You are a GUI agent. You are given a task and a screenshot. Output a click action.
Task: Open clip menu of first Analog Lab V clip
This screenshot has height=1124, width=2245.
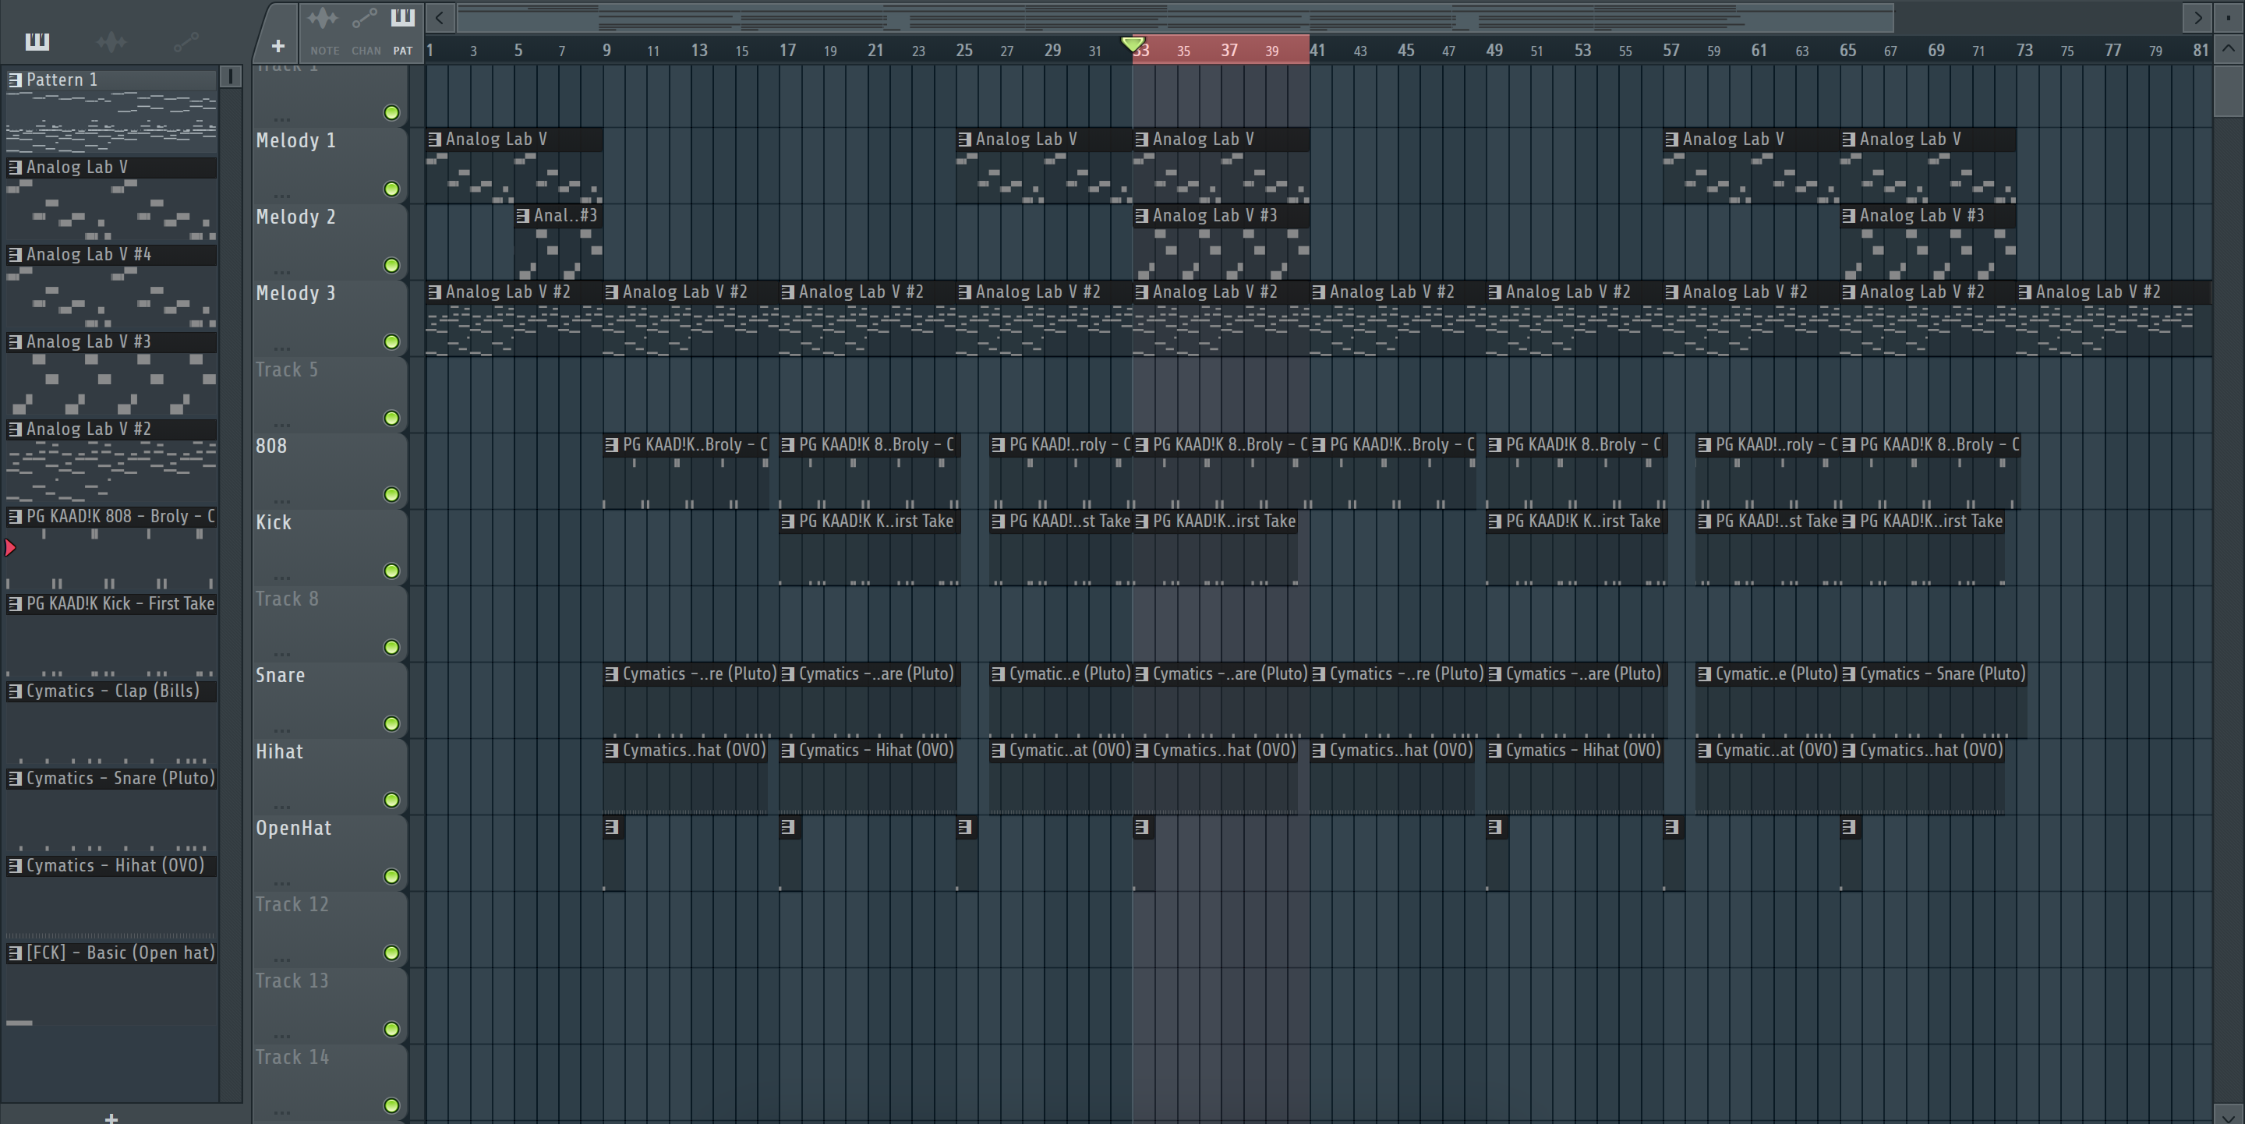coord(435,139)
